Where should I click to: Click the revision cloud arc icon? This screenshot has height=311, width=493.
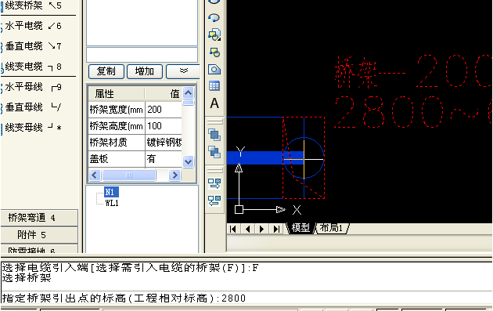coord(214,18)
